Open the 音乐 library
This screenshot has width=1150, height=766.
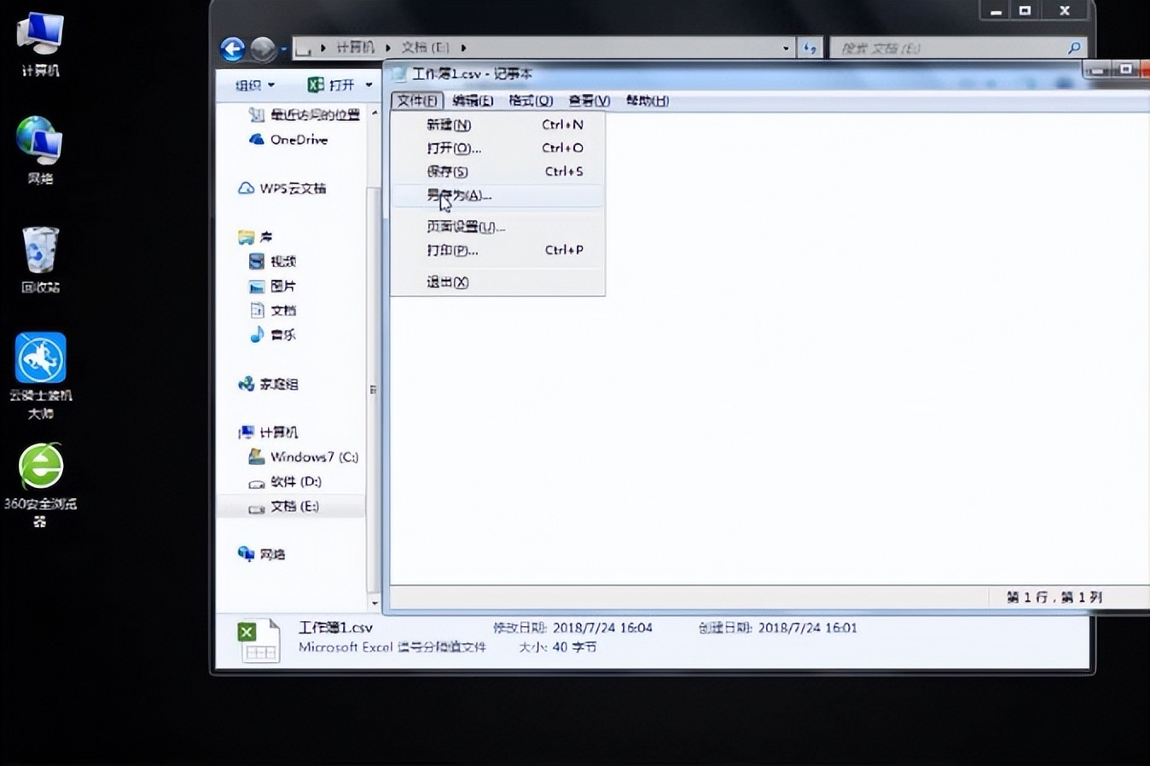(x=272, y=334)
